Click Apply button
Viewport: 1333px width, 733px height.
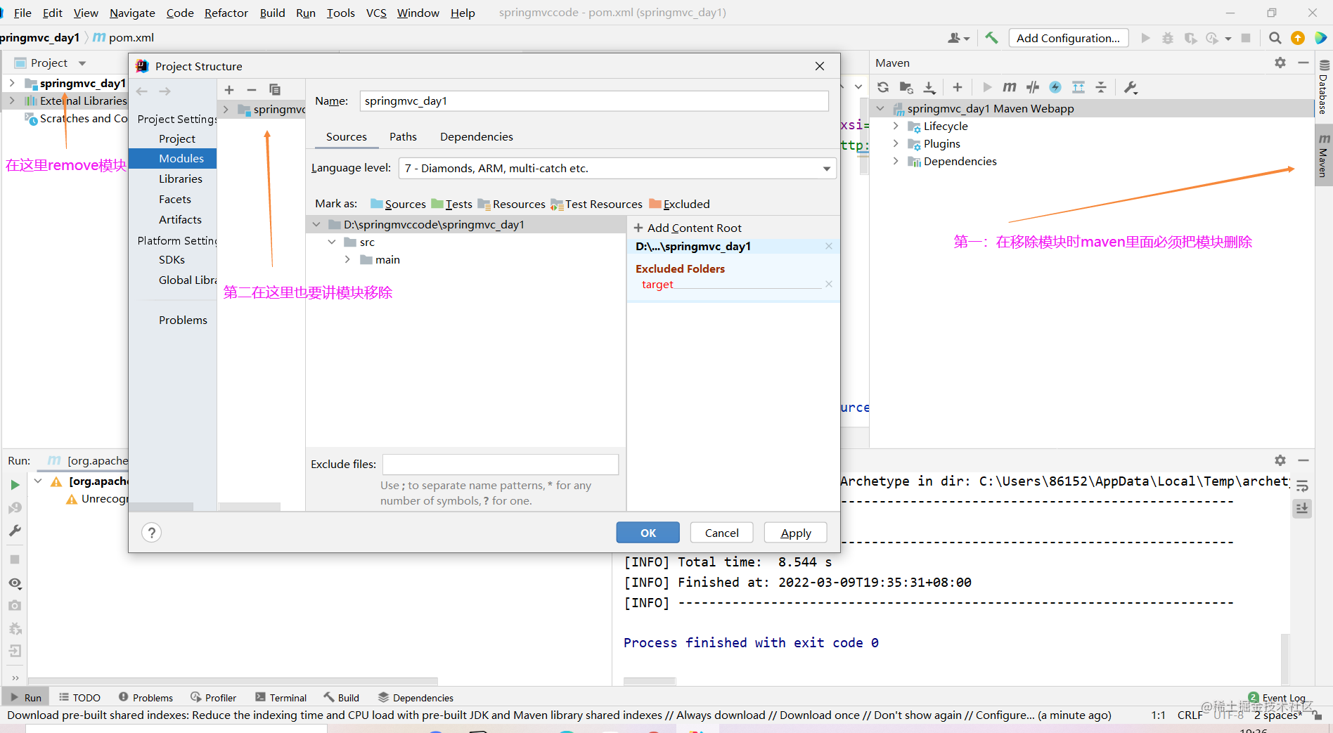tap(796, 533)
